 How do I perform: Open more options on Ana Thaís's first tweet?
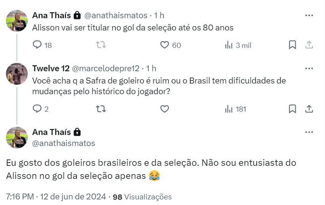pyautogui.click(x=309, y=15)
